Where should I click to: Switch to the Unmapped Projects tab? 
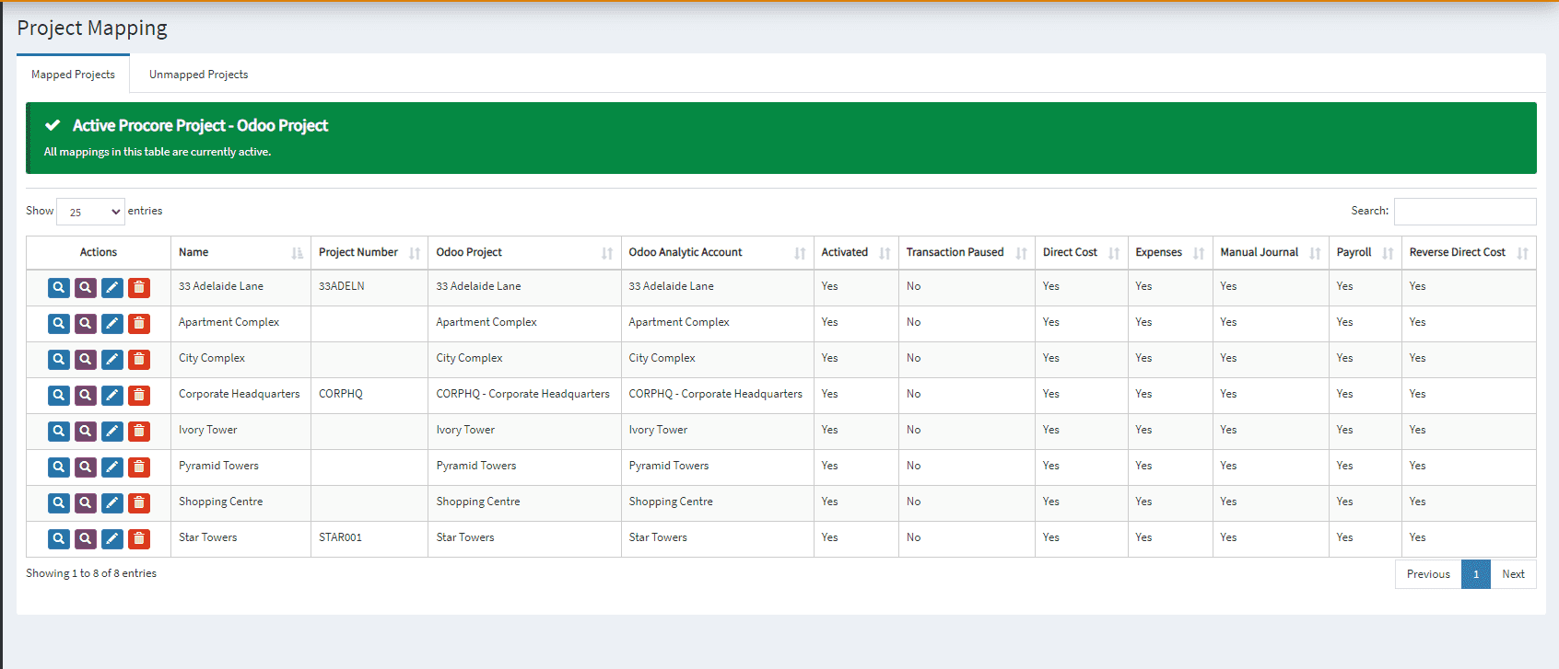click(198, 75)
